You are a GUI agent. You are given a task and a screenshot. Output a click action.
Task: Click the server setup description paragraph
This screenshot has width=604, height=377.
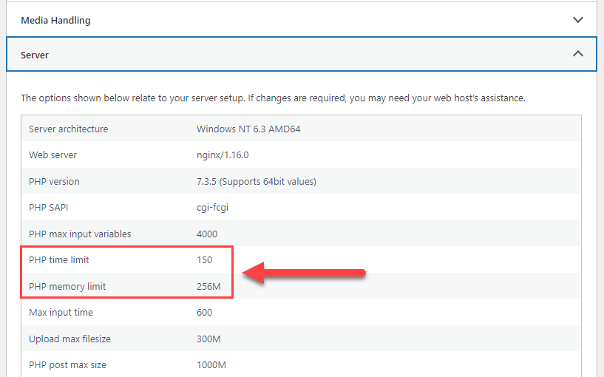click(x=273, y=98)
